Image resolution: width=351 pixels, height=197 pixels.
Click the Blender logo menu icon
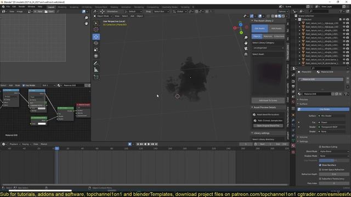3,7
